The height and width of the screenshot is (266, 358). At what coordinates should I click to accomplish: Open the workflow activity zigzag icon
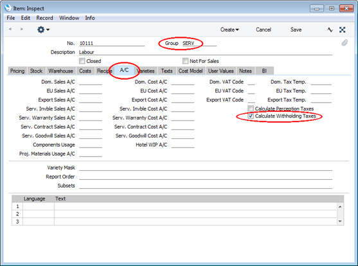(330, 30)
